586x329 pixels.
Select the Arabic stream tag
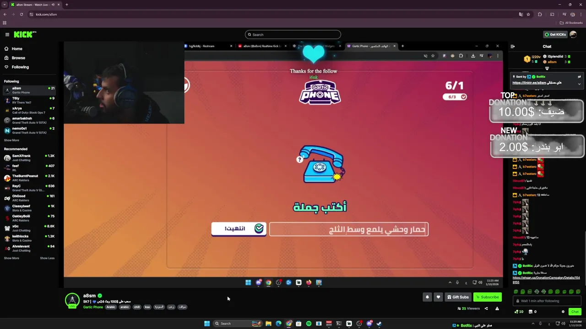point(111,307)
